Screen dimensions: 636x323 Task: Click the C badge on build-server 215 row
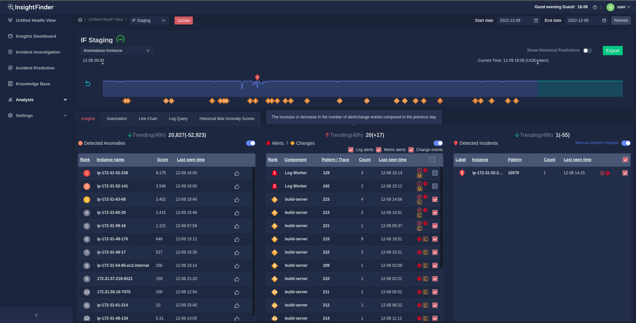[x=425, y=239]
